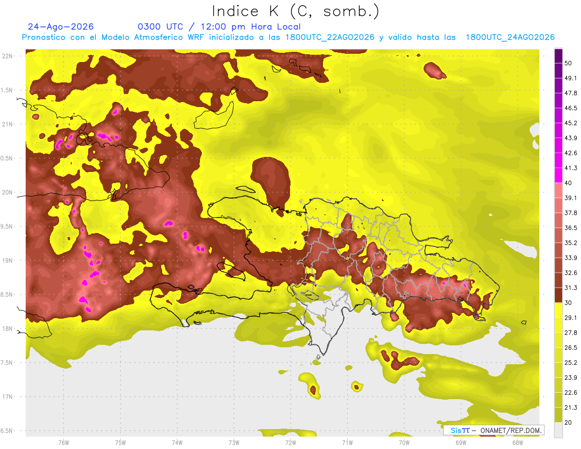Click legend value '20'

[568, 423]
